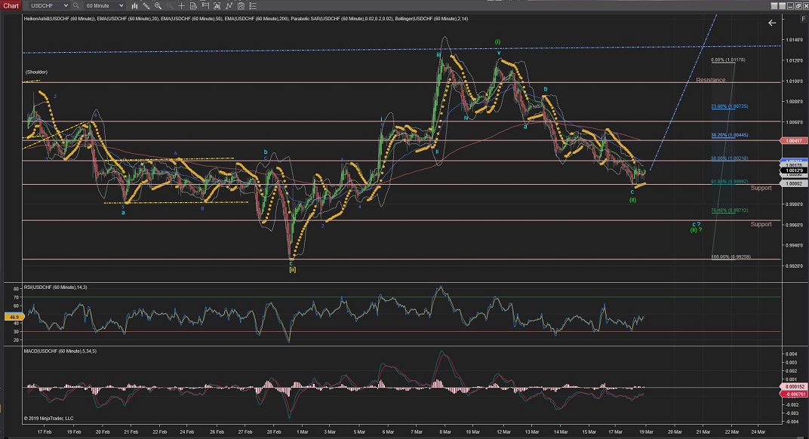Click the instrument search magnifier icon
The height and width of the screenshot is (439, 809).
[x=75, y=5]
